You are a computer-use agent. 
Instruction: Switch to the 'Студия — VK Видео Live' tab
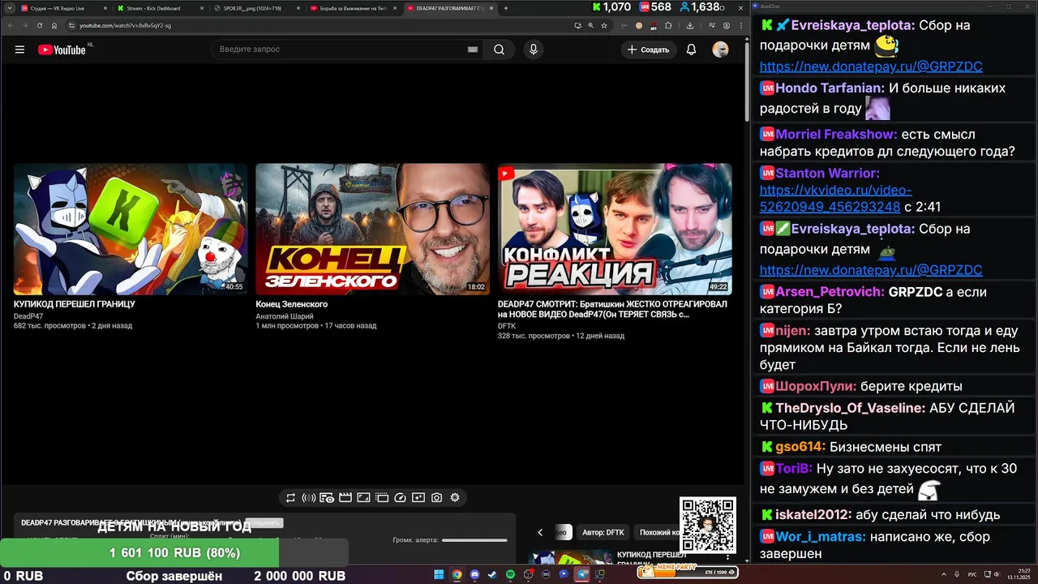pos(63,8)
